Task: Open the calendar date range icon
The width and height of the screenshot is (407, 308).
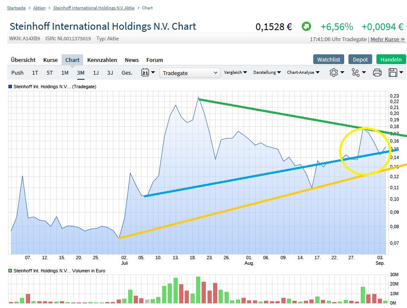Action: coord(145,73)
